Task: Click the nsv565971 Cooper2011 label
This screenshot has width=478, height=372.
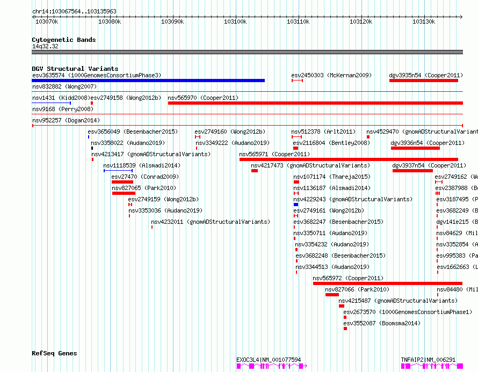Action: coord(274,154)
